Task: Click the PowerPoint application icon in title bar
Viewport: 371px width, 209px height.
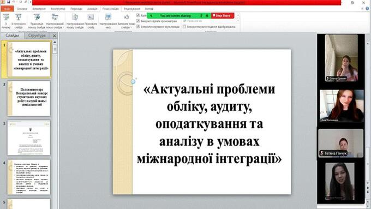Action: click(3, 2)
